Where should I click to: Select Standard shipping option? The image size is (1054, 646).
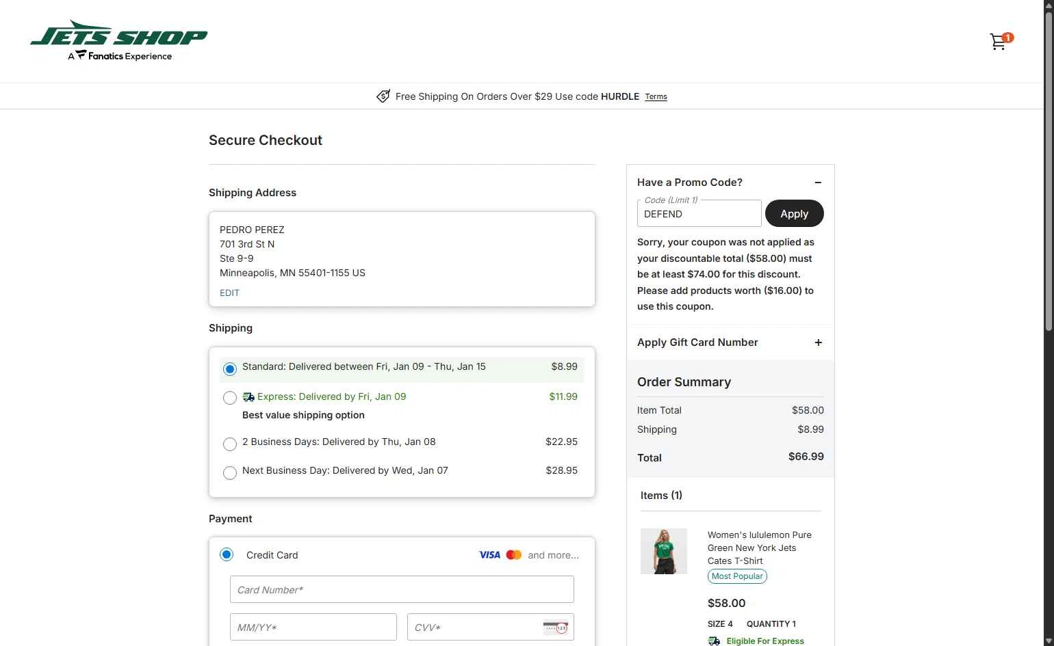230,369
